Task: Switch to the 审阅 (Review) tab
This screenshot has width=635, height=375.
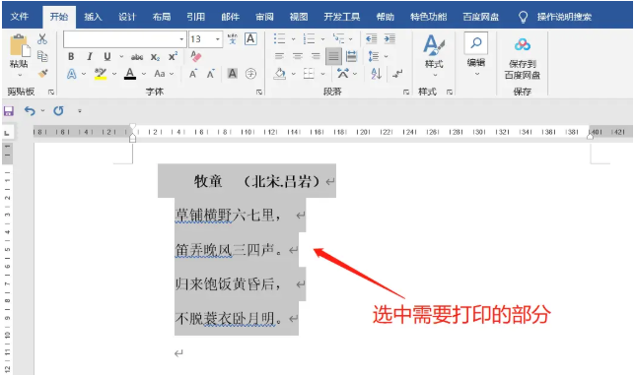Action: tap(264, 17)
